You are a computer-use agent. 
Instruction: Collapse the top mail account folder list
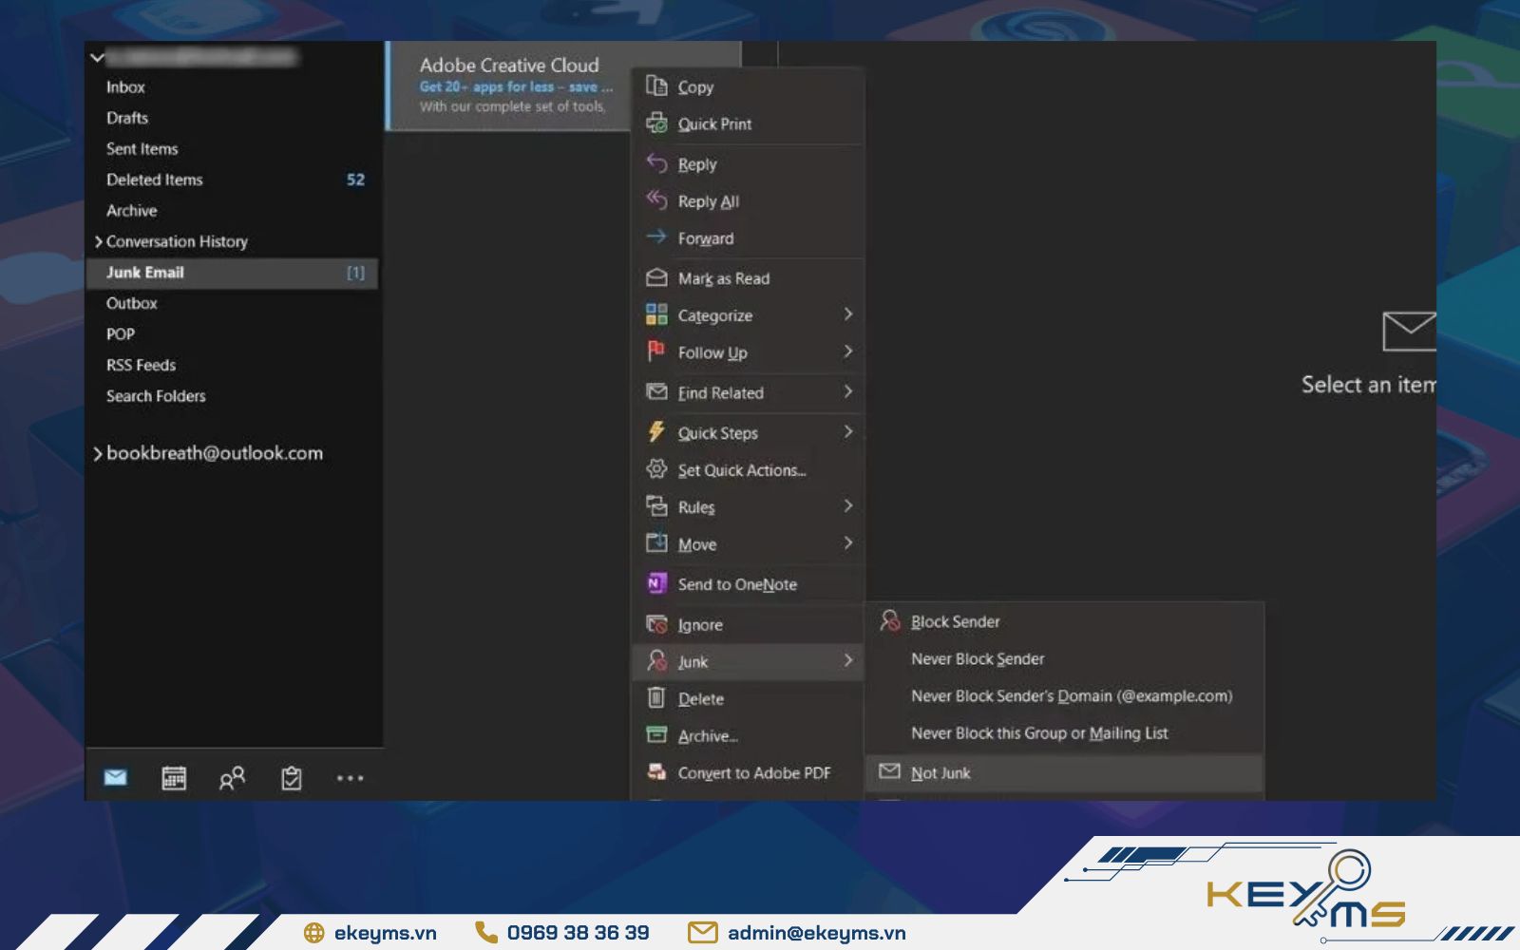(x=97, y=58)
